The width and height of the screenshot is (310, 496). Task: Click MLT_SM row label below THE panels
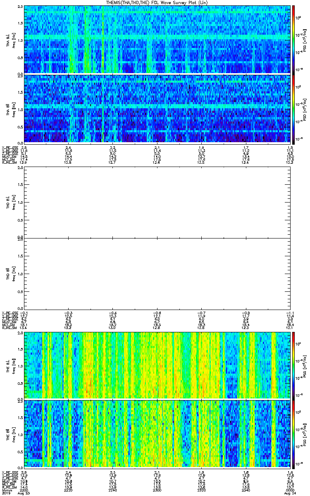(8, 485)
